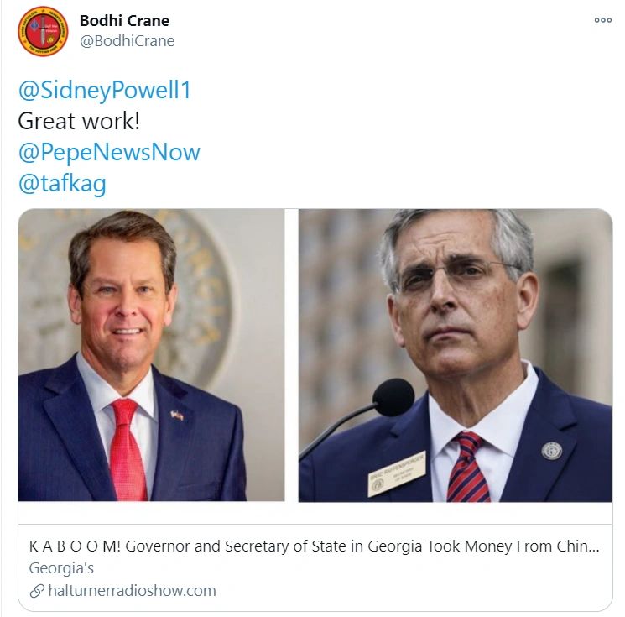Click the red tie in the left photo
Screen dimensions: 625x617
tap(128, 449)
